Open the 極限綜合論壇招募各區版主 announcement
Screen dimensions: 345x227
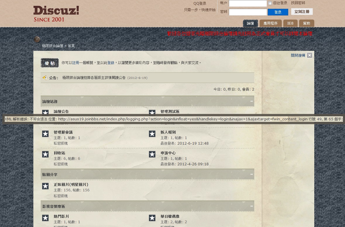94,78
